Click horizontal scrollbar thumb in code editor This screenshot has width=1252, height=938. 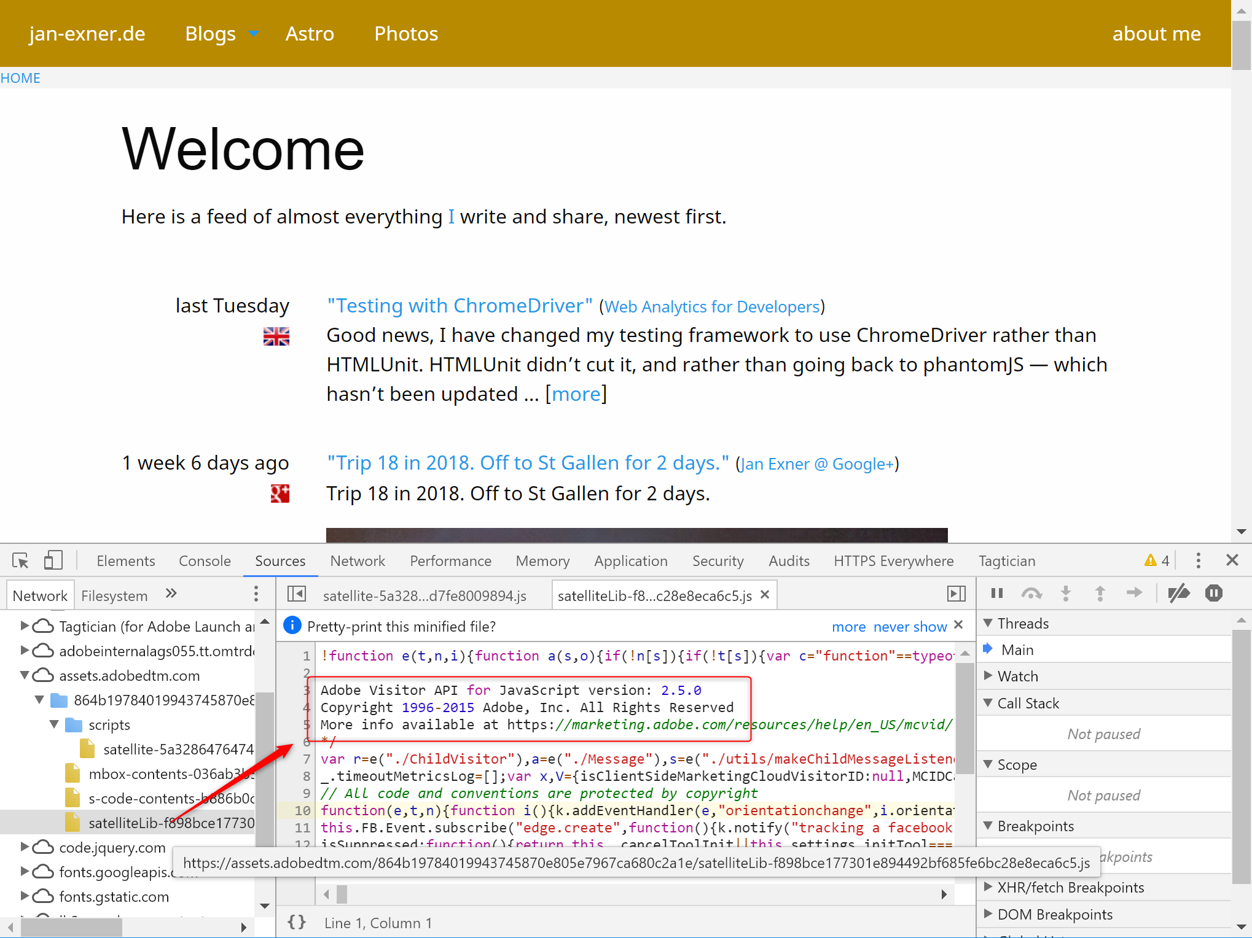(342, 894)
